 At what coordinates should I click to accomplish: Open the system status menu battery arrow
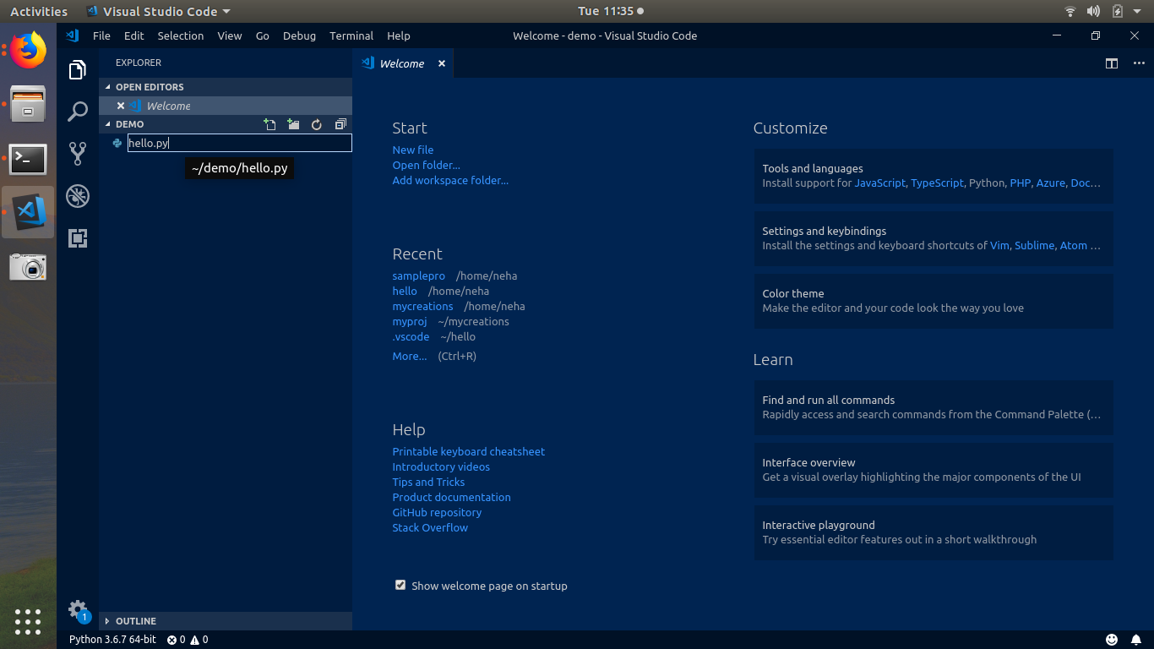(1135, 12)
